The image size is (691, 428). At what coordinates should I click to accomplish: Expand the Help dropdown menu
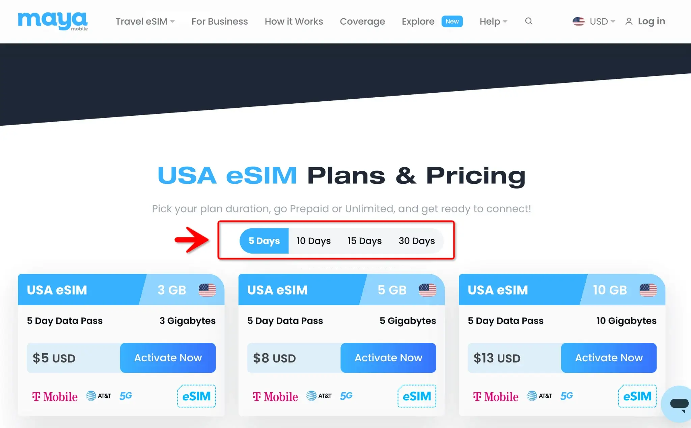pos(493,21)
